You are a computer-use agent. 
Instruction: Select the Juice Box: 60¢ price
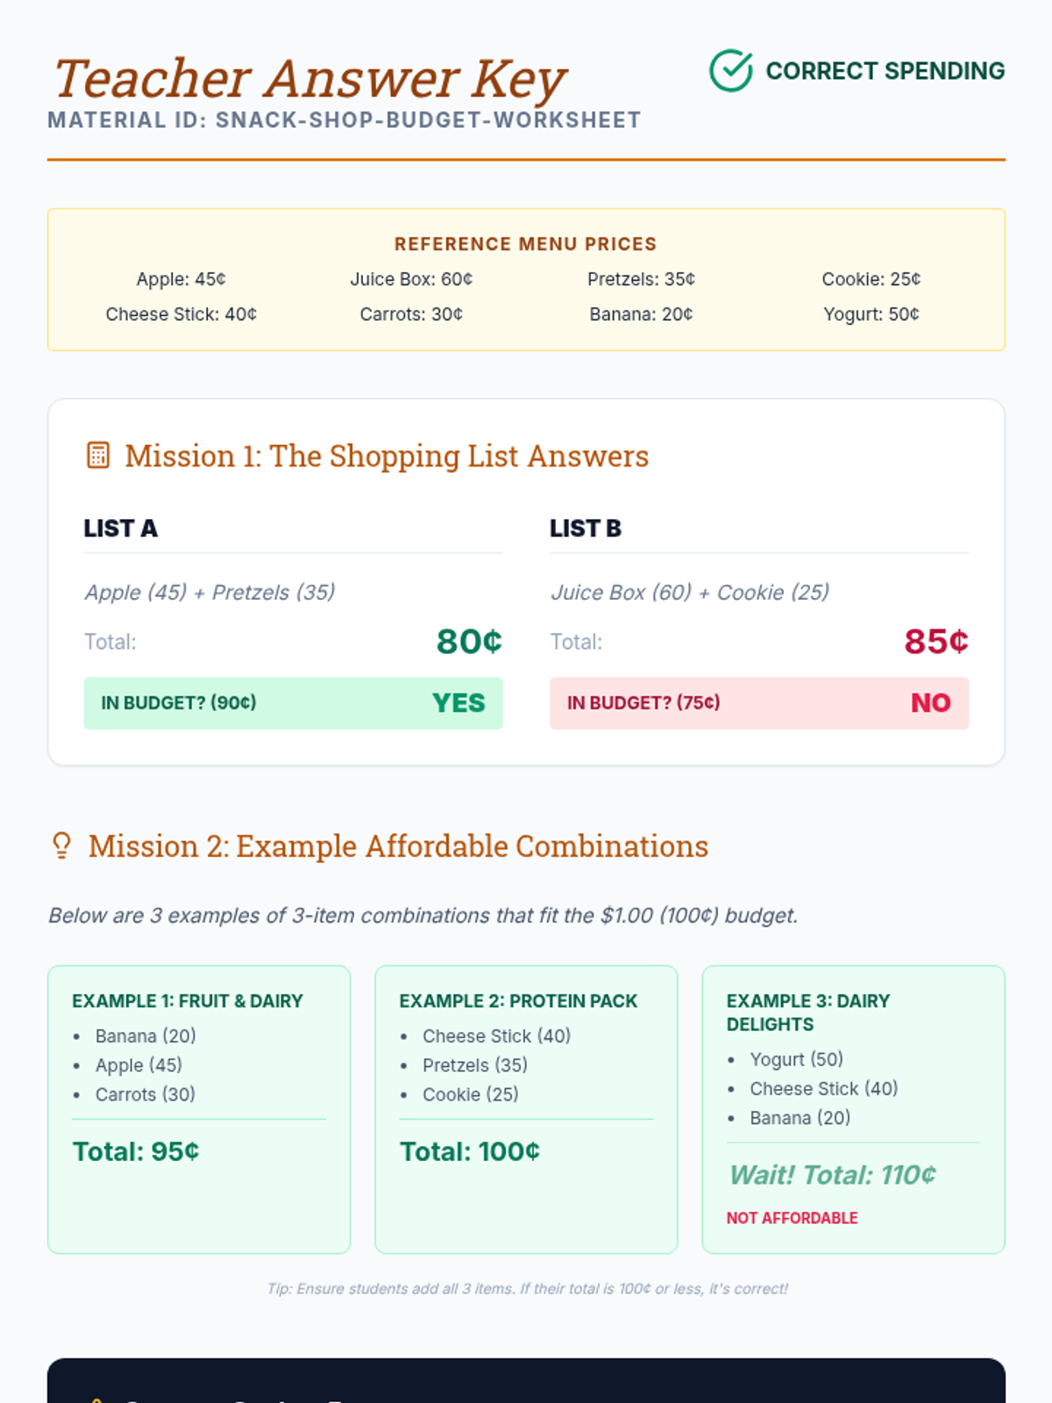tap(411, 279)
